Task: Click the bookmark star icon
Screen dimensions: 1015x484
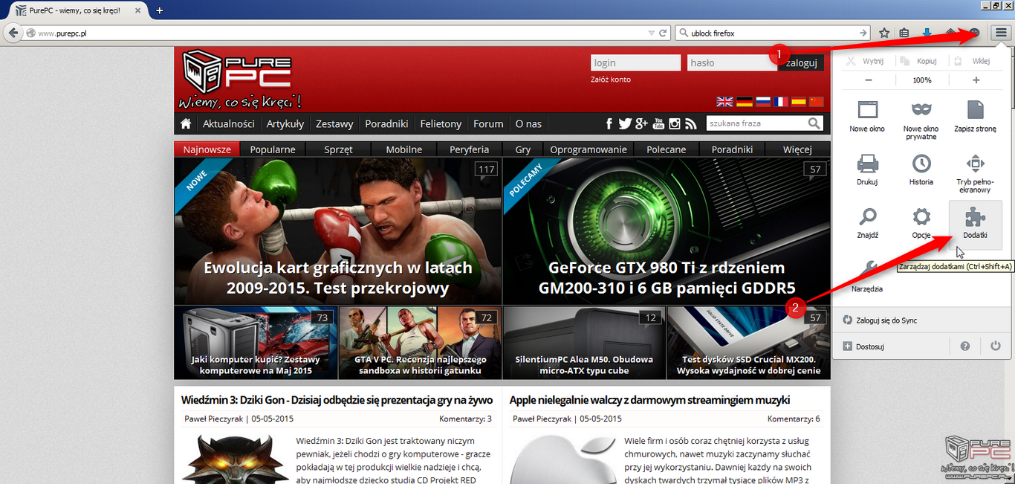Action: coord(884,33)
